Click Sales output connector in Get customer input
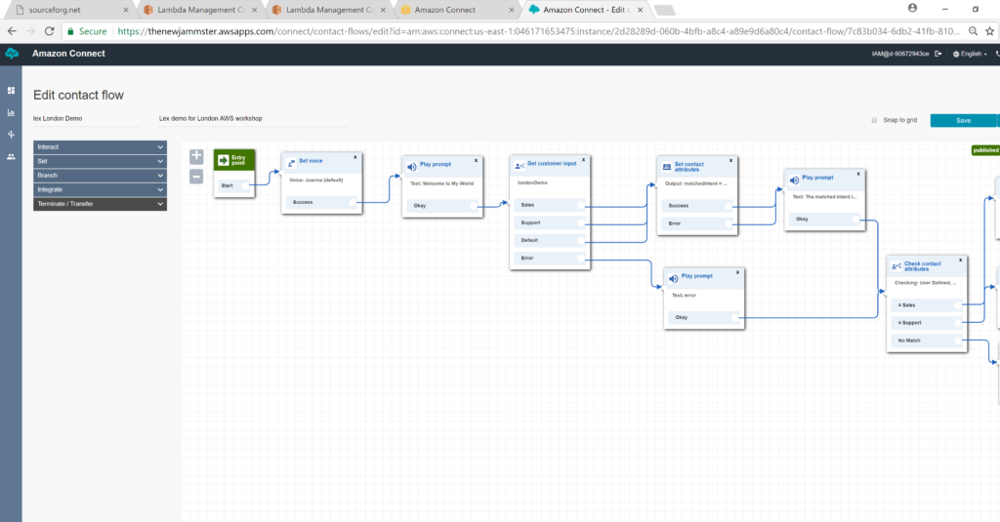The width and height of the screenshot is (1000, 522). click(581, 205)
